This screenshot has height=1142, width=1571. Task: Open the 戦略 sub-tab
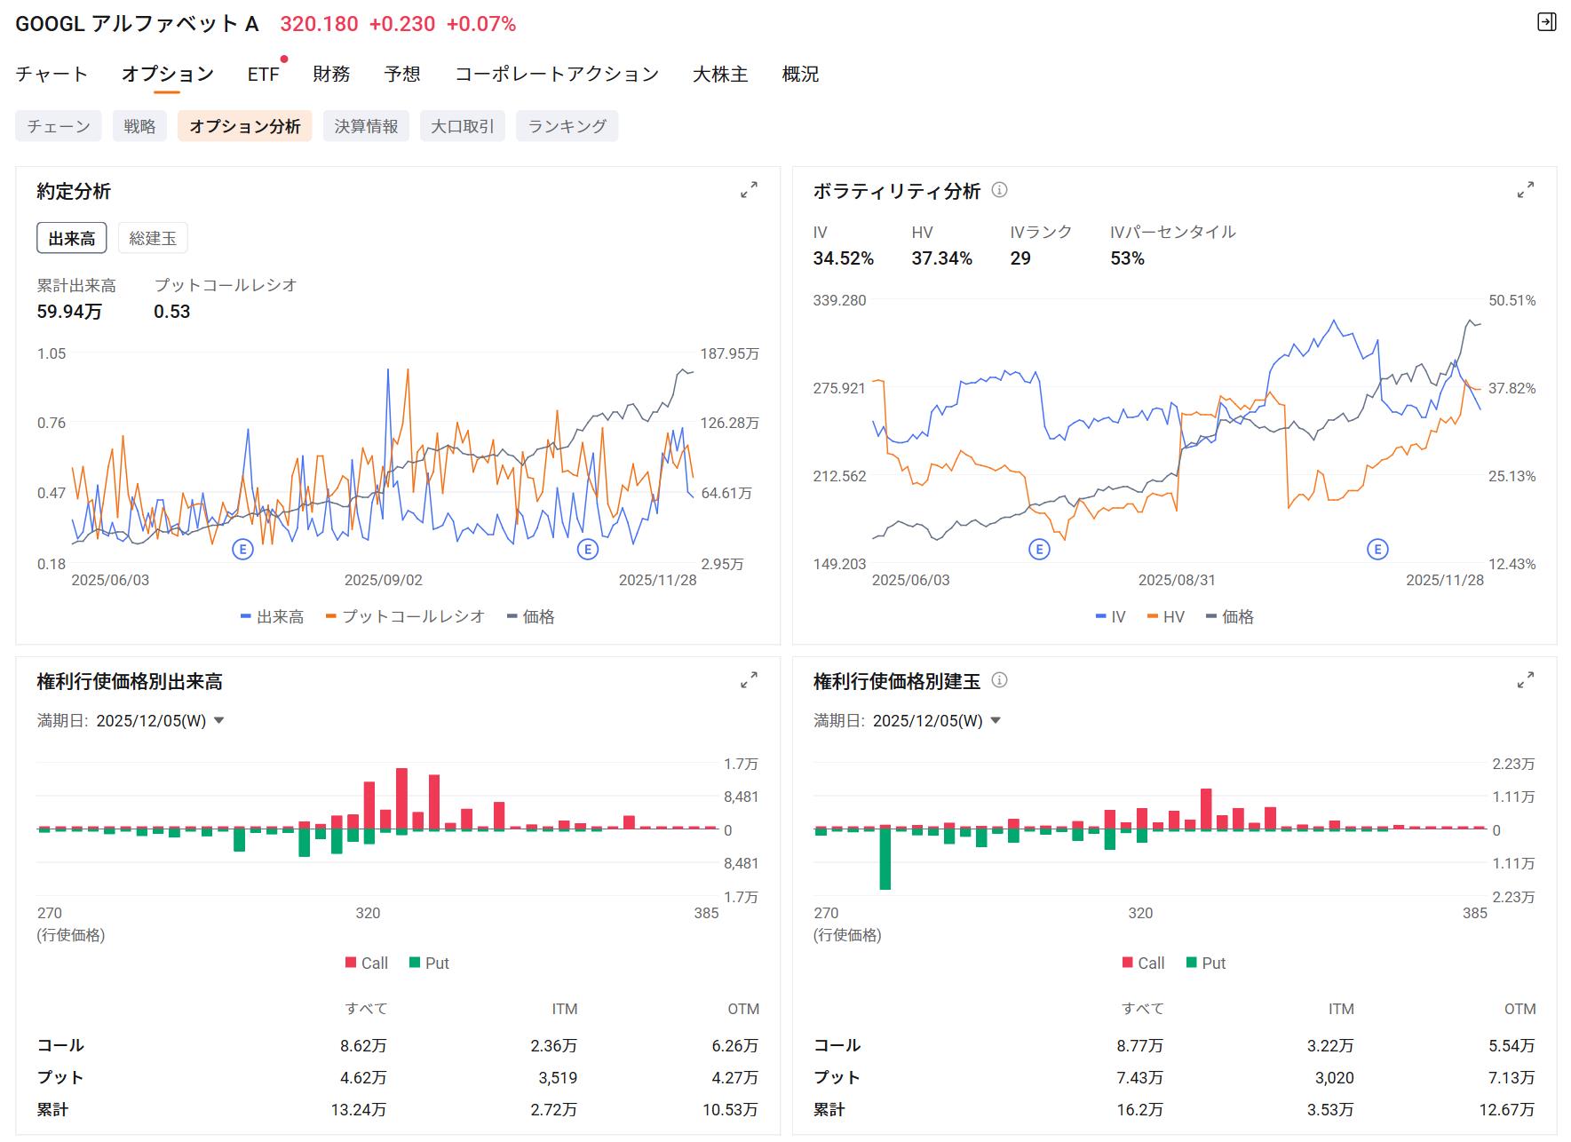[139, 126]
